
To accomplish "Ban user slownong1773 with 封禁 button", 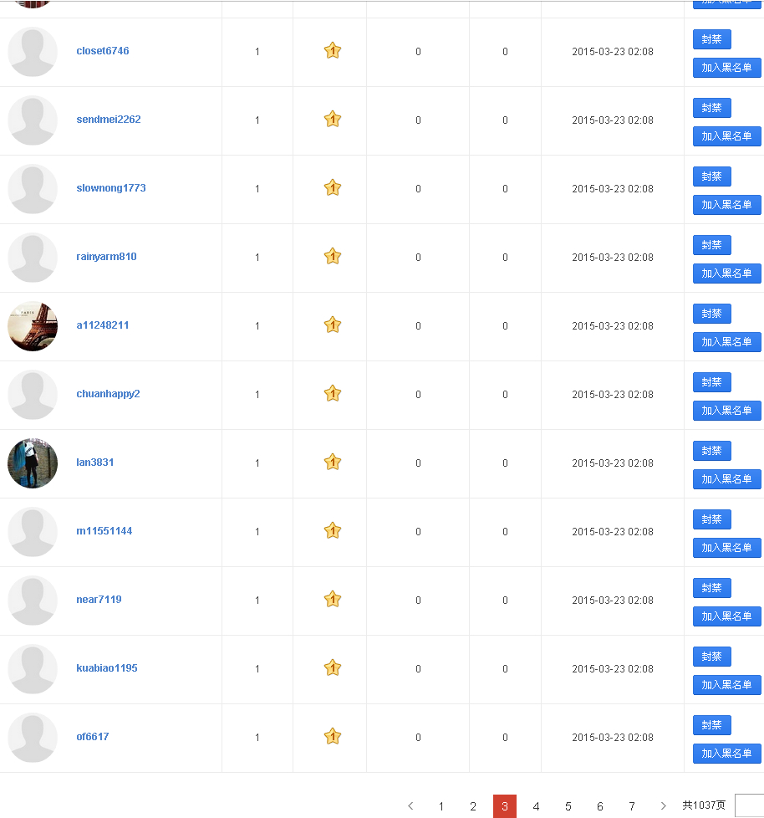I will [x=711, y=176].
